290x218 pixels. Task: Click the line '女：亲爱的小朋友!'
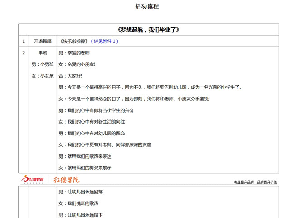point(77,64)
